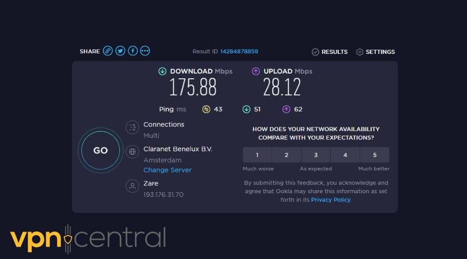Open Settings gear icon

tap(360, 52)
